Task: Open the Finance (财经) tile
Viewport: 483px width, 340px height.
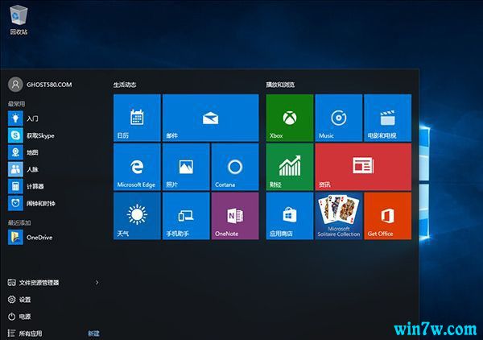Action: [290, 167]
